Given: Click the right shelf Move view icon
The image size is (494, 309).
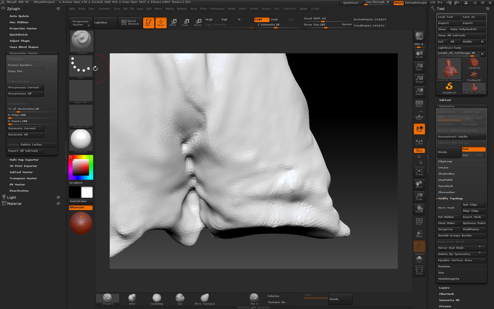Looking at the screenshot, I should point(419,184).
